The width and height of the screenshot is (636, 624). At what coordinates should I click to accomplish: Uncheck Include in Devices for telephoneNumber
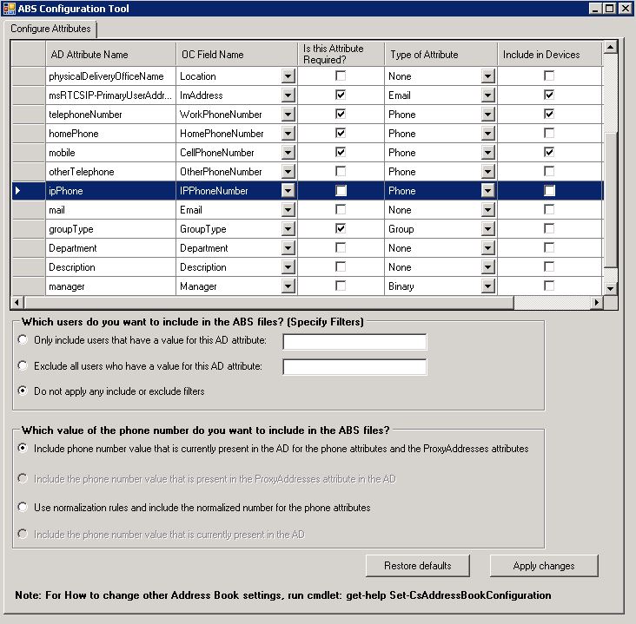pyautogui.click(x=548, y=115)
